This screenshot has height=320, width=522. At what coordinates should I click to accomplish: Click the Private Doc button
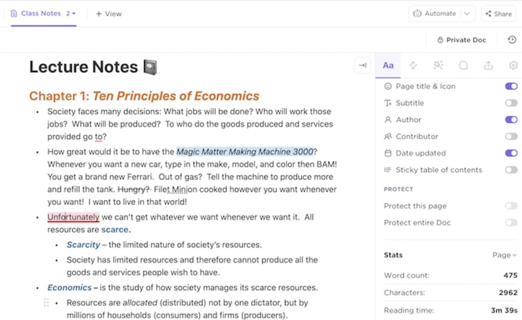[x=462, y=40]
